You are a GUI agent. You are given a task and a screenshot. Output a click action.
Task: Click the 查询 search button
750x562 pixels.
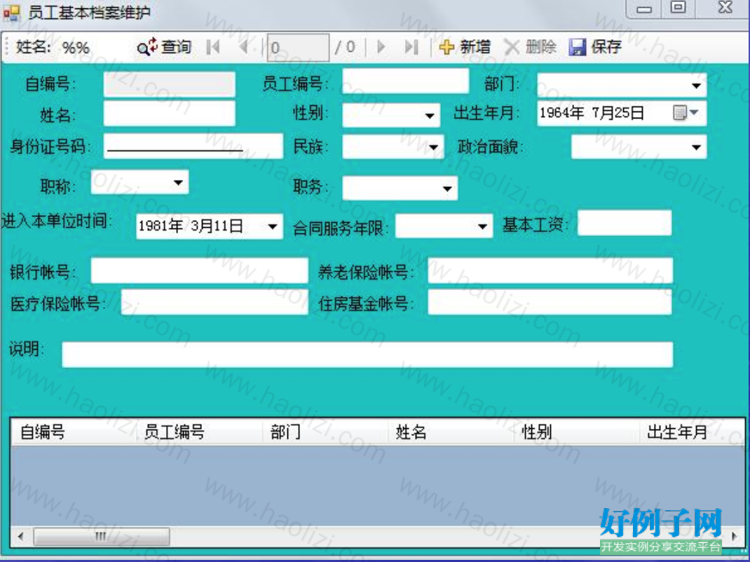pos(164,47)
